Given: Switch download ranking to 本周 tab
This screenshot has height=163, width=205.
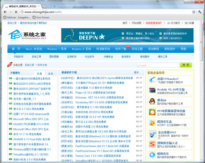Looking at the screenshot, I should click(39, 73).
